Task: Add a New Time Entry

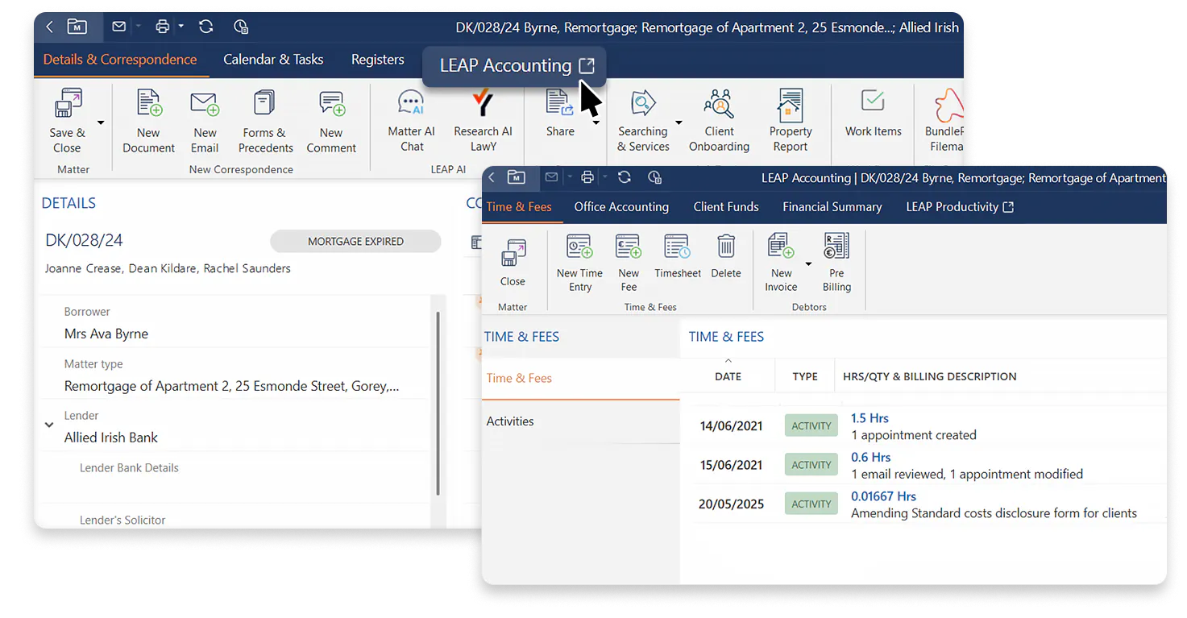Action: (579, 262)
